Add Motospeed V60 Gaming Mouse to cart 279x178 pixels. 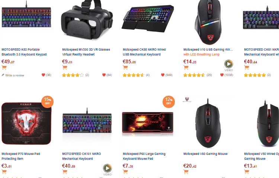click(x=186, y=172)
